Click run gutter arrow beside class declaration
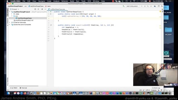This screenshot has width=178, height=100. (x=51, y=12)
